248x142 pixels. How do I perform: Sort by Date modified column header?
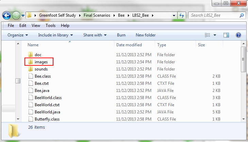click(x=129, y=45)
